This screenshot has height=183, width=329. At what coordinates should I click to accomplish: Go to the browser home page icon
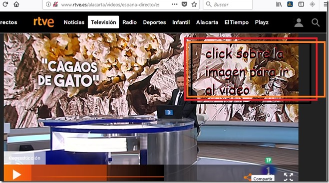pyautogui.click(x=16, y=4)
